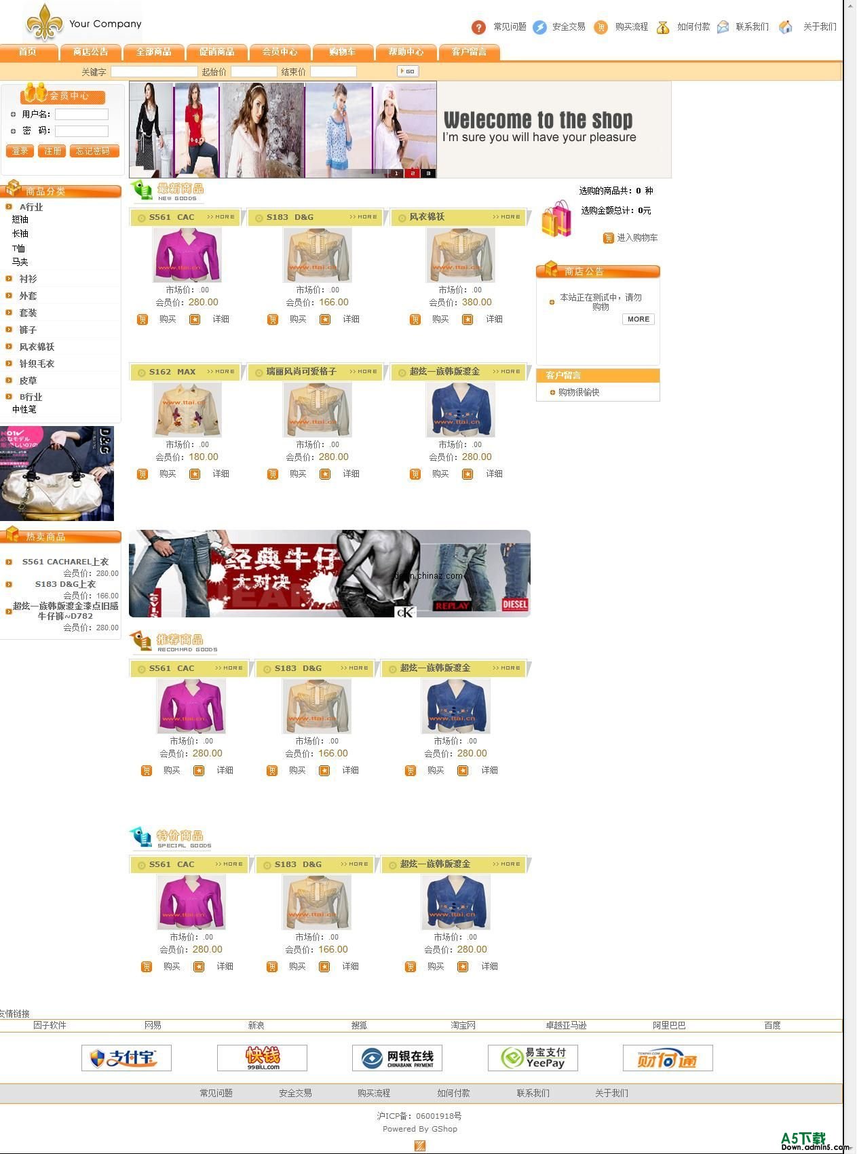Image resolution: width=857 pixels, height=1154 pixels.
Task: Expand the 外套 category
Action: click(x=28, y=296)
